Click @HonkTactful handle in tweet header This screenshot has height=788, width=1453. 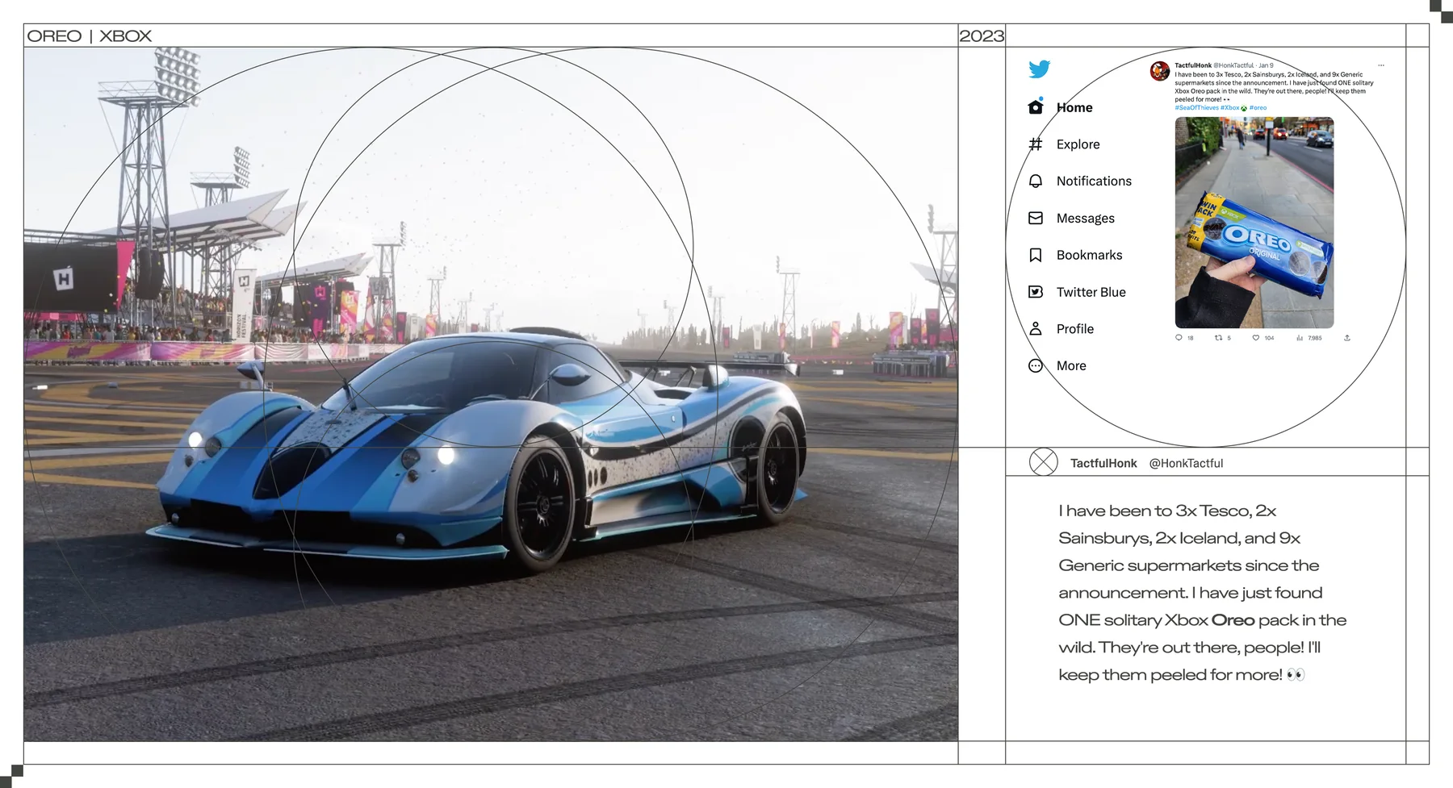[1233, 65]
